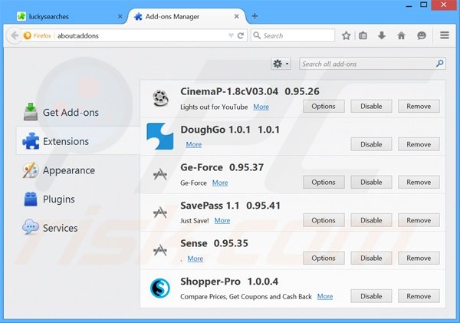
Task: Remove the Shopper-Pro extension
Action: [x=419, y=296]
